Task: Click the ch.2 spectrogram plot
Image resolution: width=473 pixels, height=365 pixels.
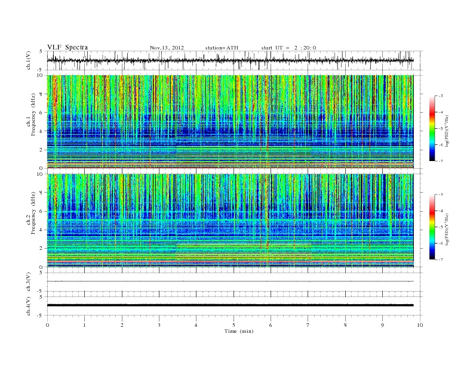Action: point(231,221)
